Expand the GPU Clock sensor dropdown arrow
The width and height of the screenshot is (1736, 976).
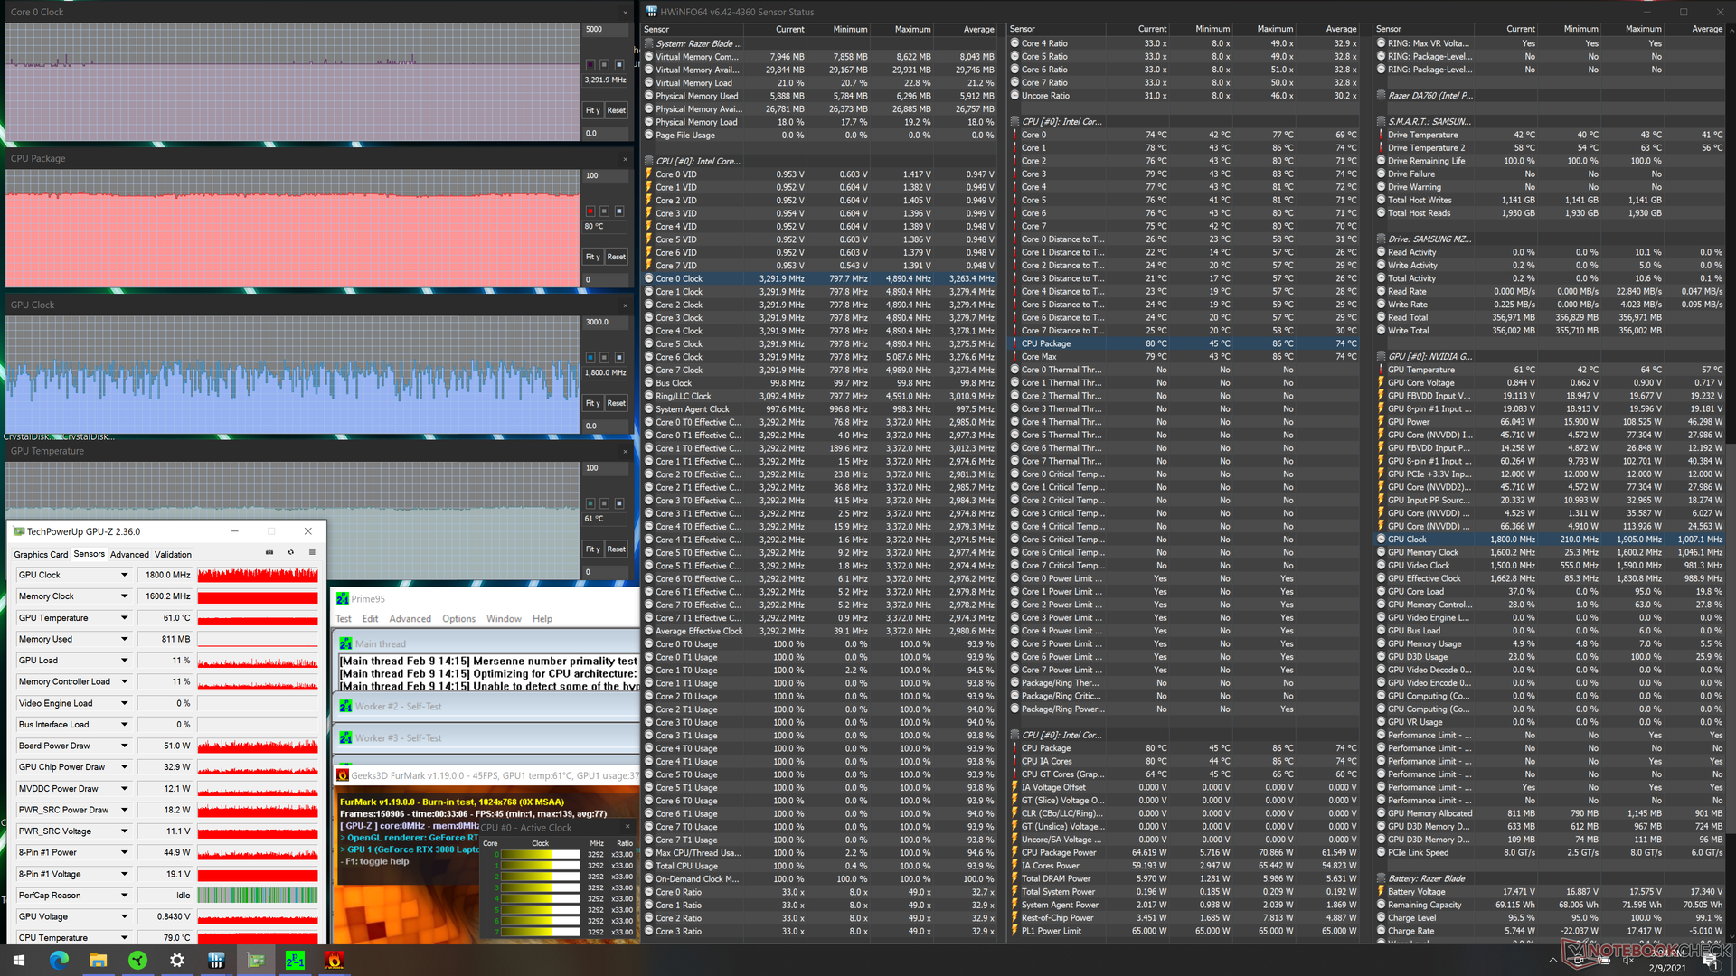point(124,575)
